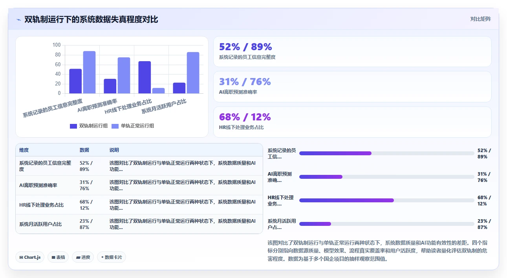Select the 68% / 12% HR线下处理业务占比 card

(352, 122)
